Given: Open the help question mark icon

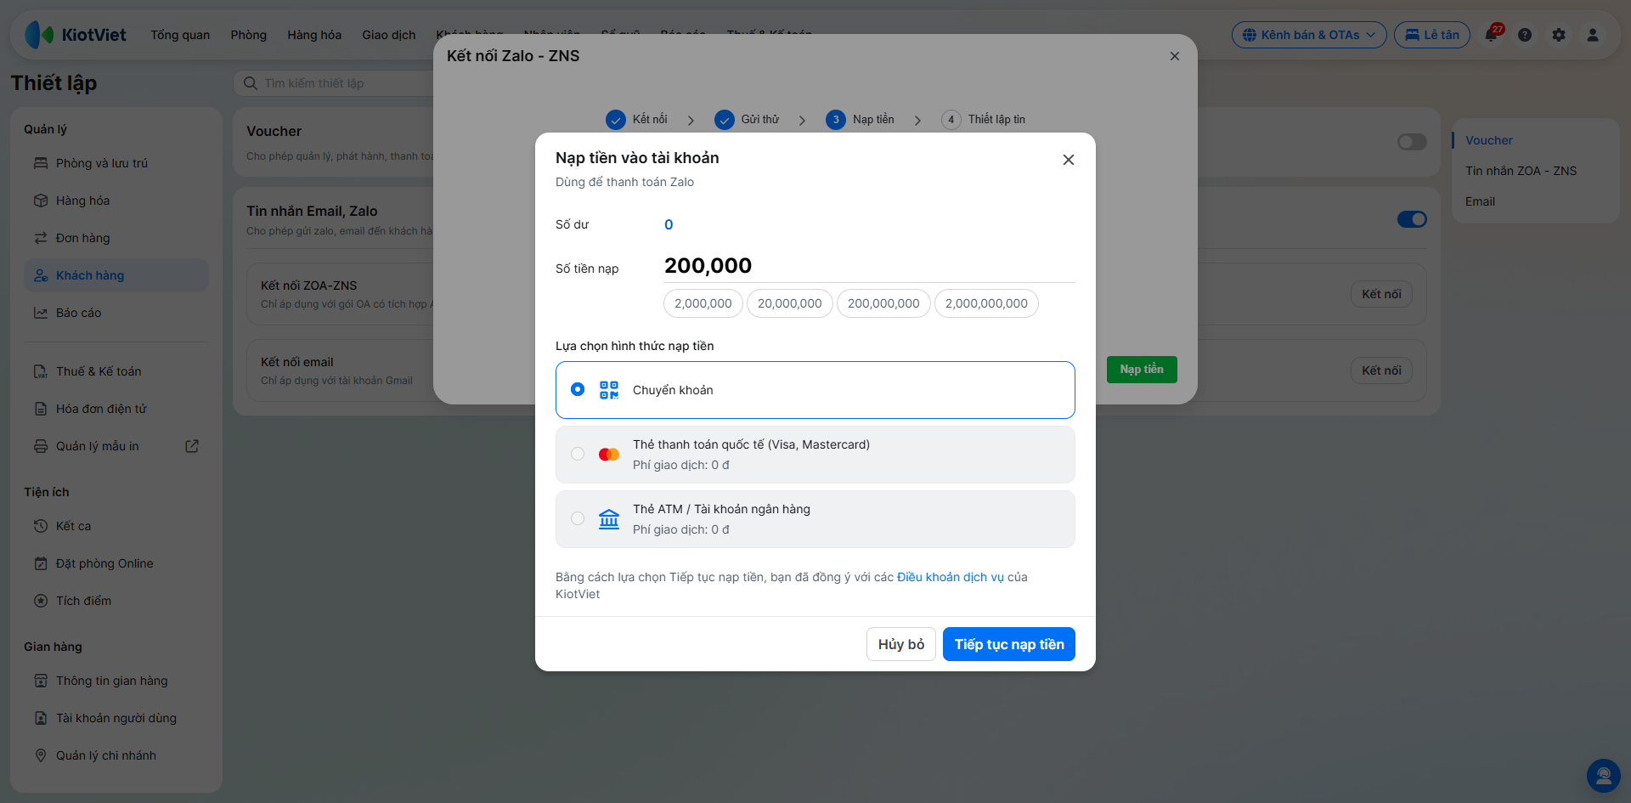Looking at the screenshot, I should (1525, 35).
